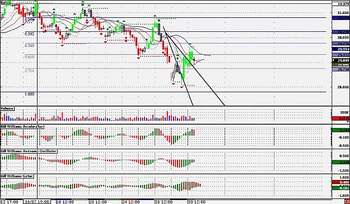Image resolution: width=350 pixels, height=204 pixels.
Task: Click the 0.764 Fibonacci level label
Action: (x=30, y=71)
